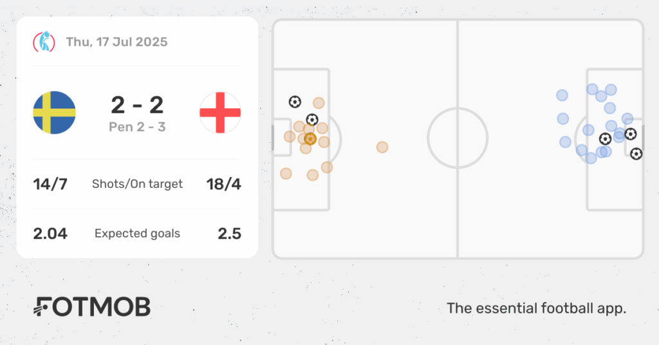The height and width of the screenshot is (345, 659).
Task: Click the 2 - 2 final score
Action: (x=137, y=105)
